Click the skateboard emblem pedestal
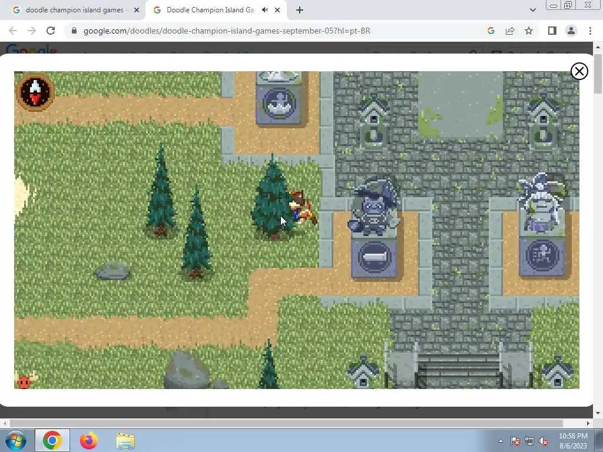The width and height of the screenshot is (603, 452). tap(374, 257)
